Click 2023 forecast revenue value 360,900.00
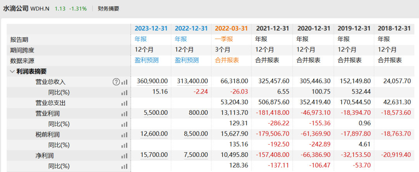 pos(152,82)
